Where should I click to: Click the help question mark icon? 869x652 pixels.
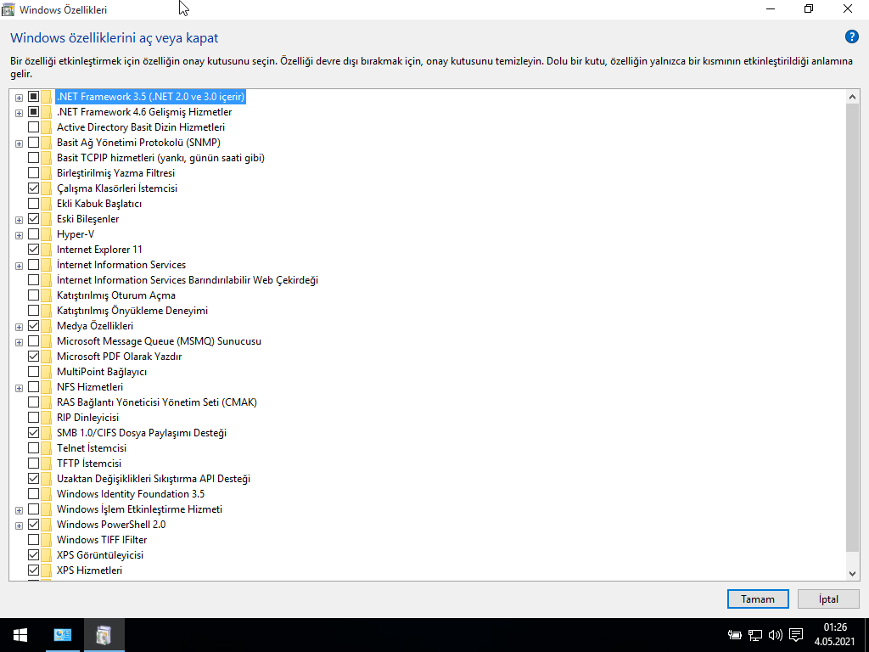coord(851,37)
